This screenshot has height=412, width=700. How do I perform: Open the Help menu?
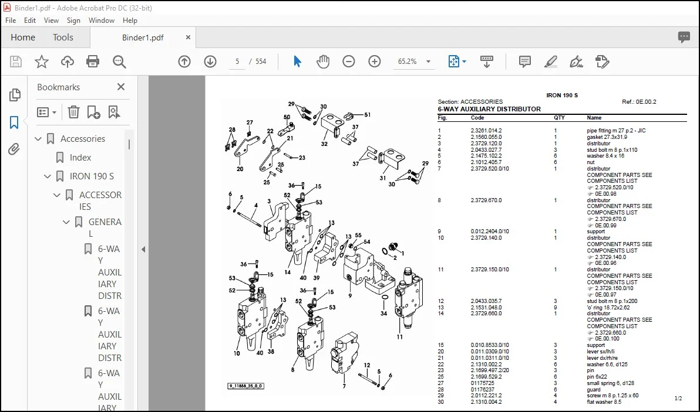coord(130,21)
